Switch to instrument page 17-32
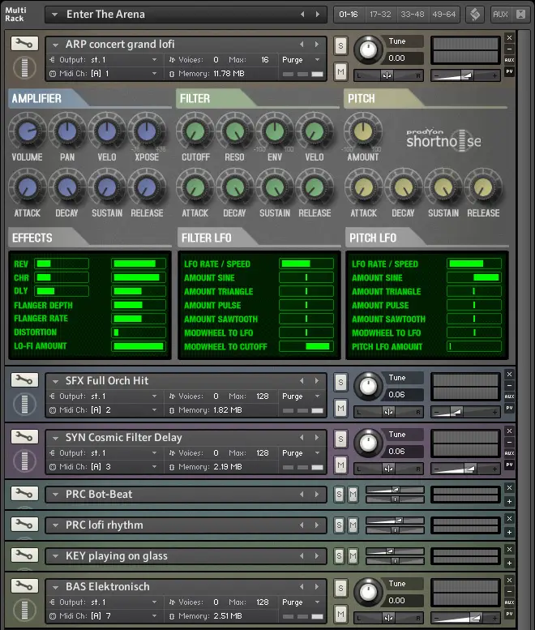 380,15
